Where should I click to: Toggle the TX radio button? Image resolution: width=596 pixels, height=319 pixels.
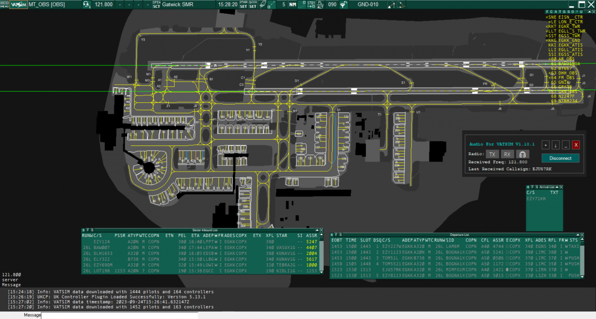[x=492, y=154]
